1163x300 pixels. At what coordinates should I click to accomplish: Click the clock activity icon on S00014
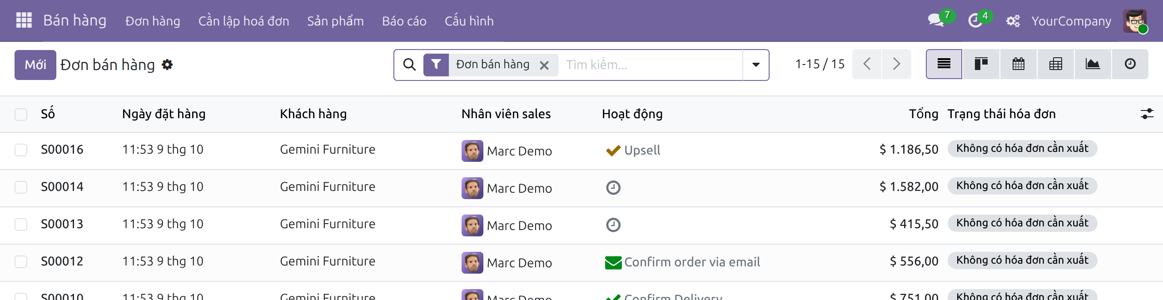pyautogui.click(x=613, y=188)
